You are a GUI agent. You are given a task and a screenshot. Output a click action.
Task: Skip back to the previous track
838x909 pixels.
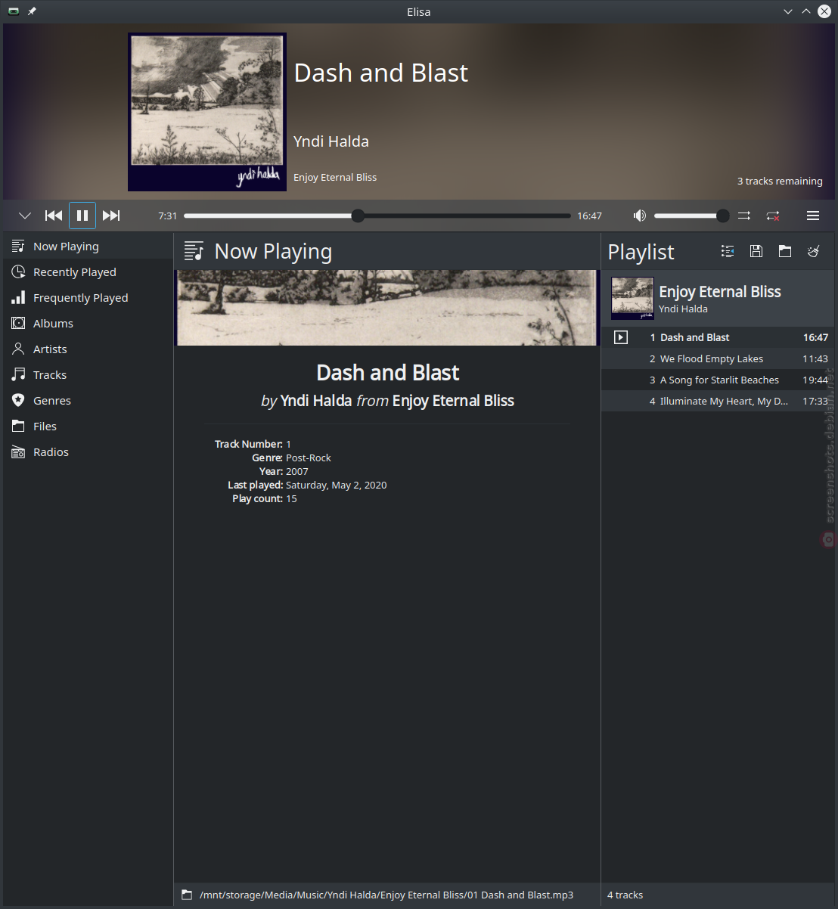[54, 216]
